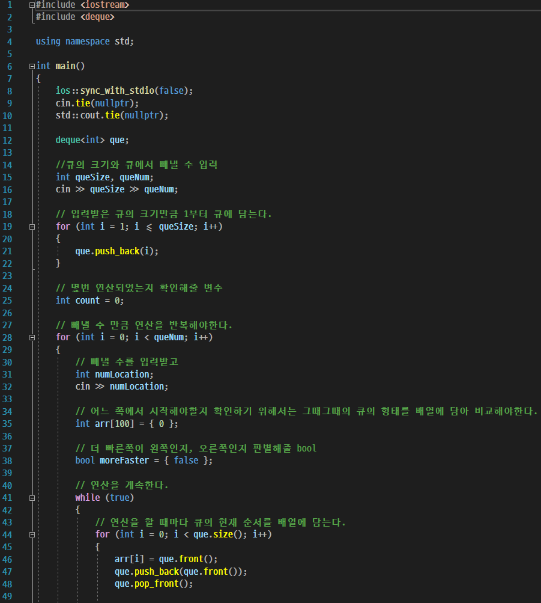Click the long comment starting '// 어느 쪽에서 시작해야할지'

click(x=306, y=411)
